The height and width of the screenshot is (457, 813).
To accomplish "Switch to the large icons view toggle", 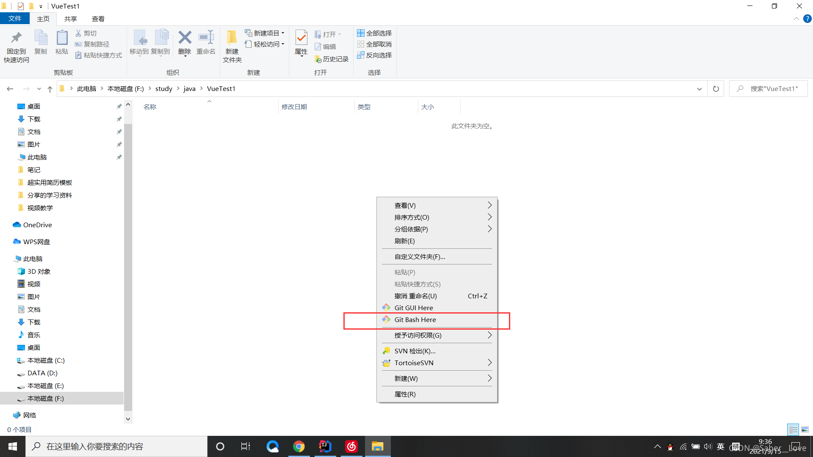I will (805, 429).
